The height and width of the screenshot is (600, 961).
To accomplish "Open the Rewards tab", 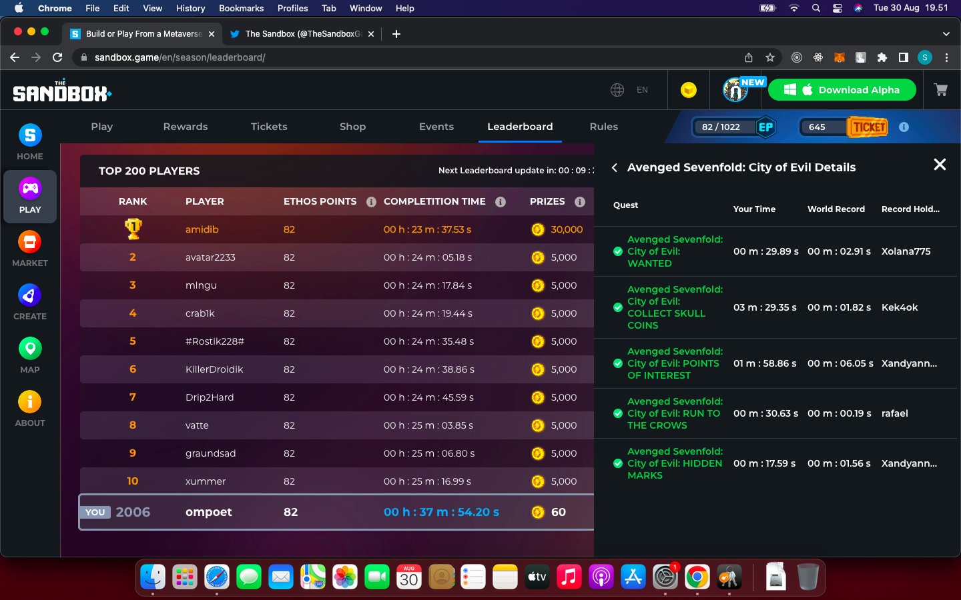I will [186, 127].
